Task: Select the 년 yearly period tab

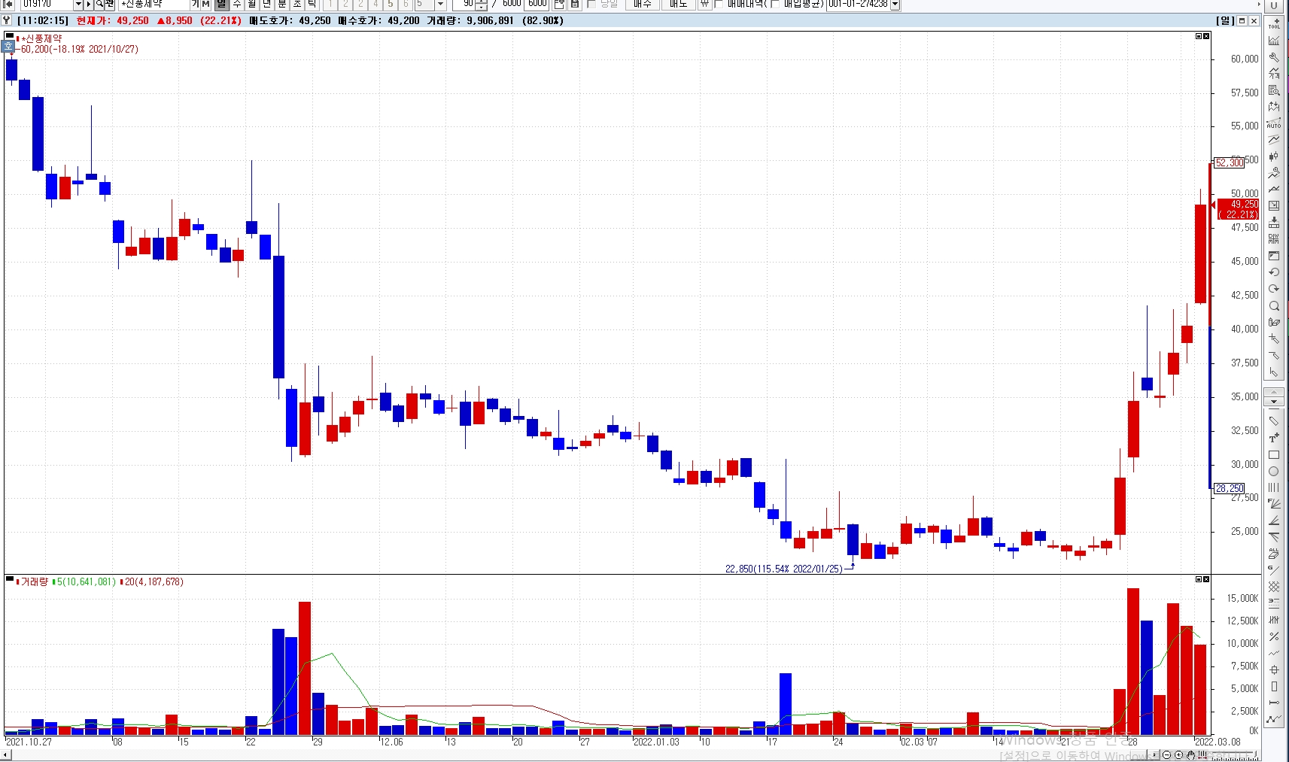Action: pyautogui.click(x=267, y=5)
